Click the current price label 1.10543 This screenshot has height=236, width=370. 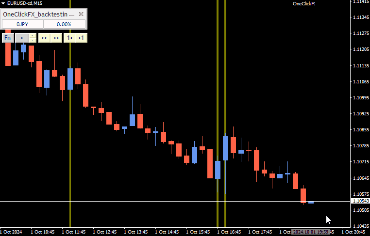[360, 201]
